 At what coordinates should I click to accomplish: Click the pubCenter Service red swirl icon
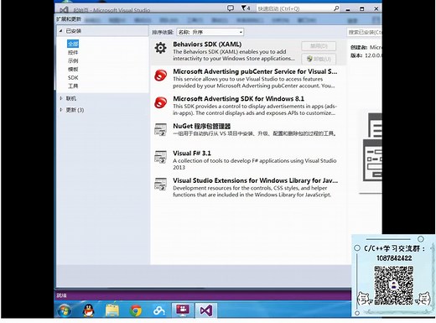pyautogui.click(x=161, y=76)
